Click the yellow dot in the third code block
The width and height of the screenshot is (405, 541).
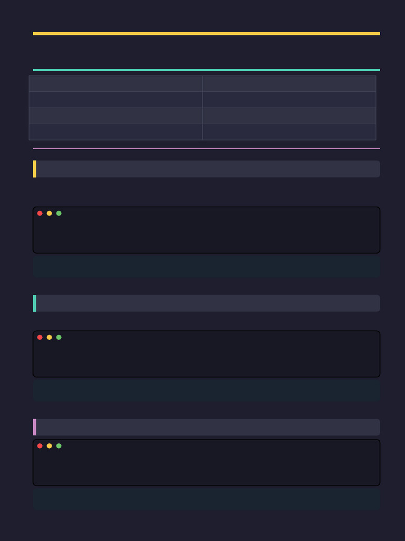(49, 446)
